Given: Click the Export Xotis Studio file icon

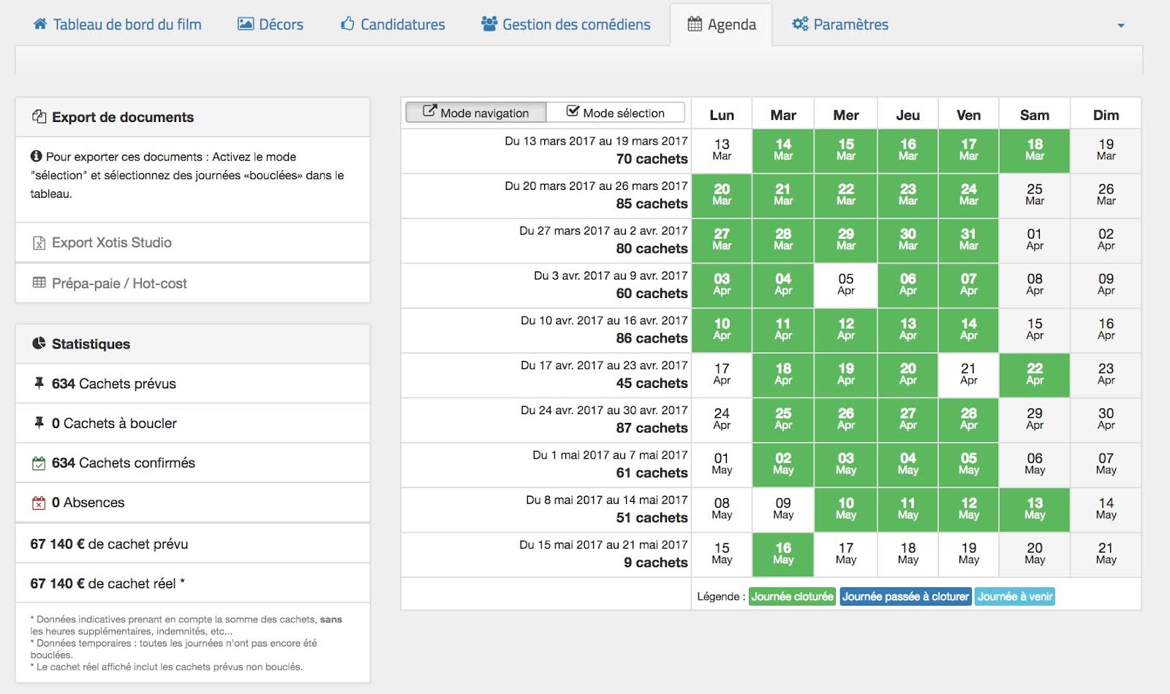Looking at the screenshot, I should pyautogui.click(x=39, y=243).
